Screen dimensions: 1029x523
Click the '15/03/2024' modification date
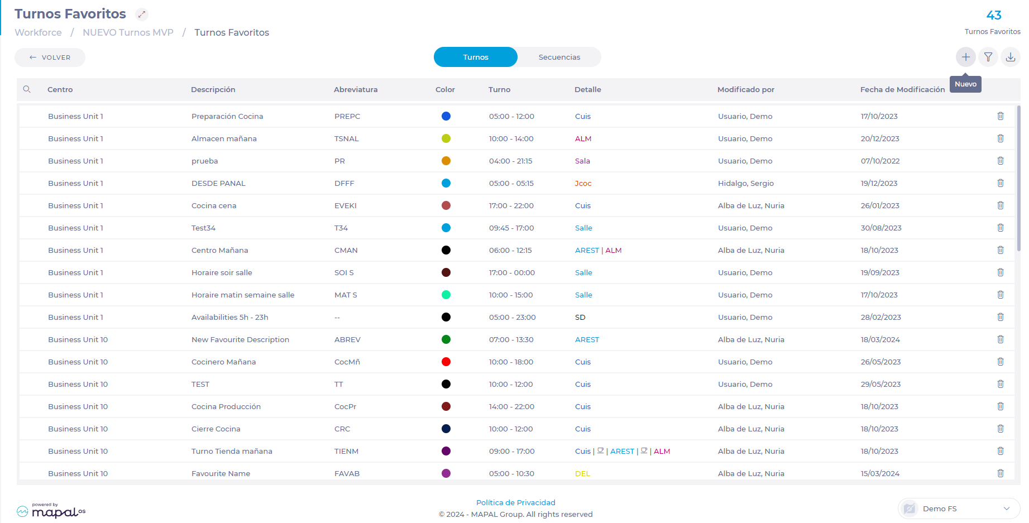880,473
